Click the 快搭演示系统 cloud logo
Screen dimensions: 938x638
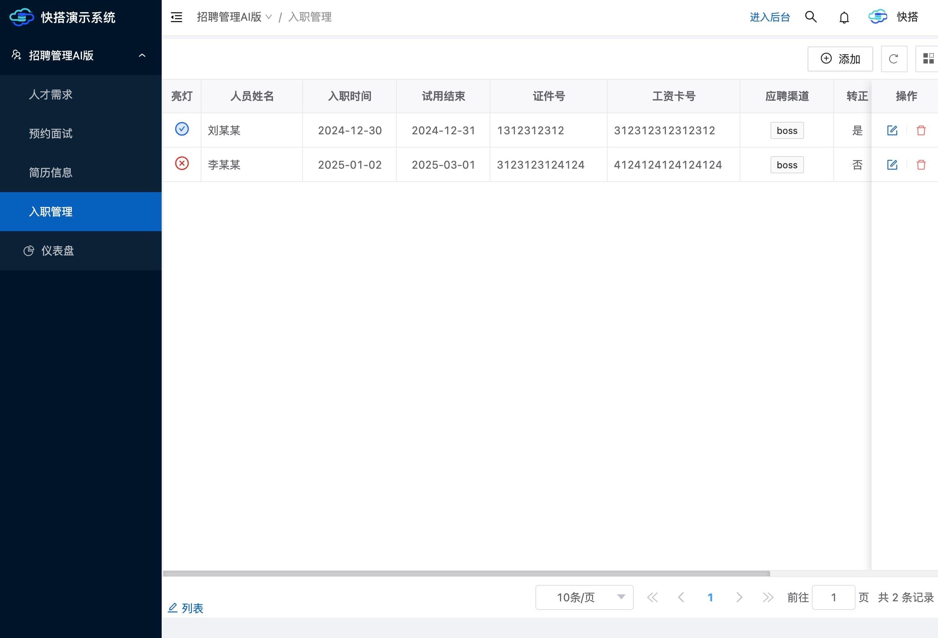tap(22, 17)
